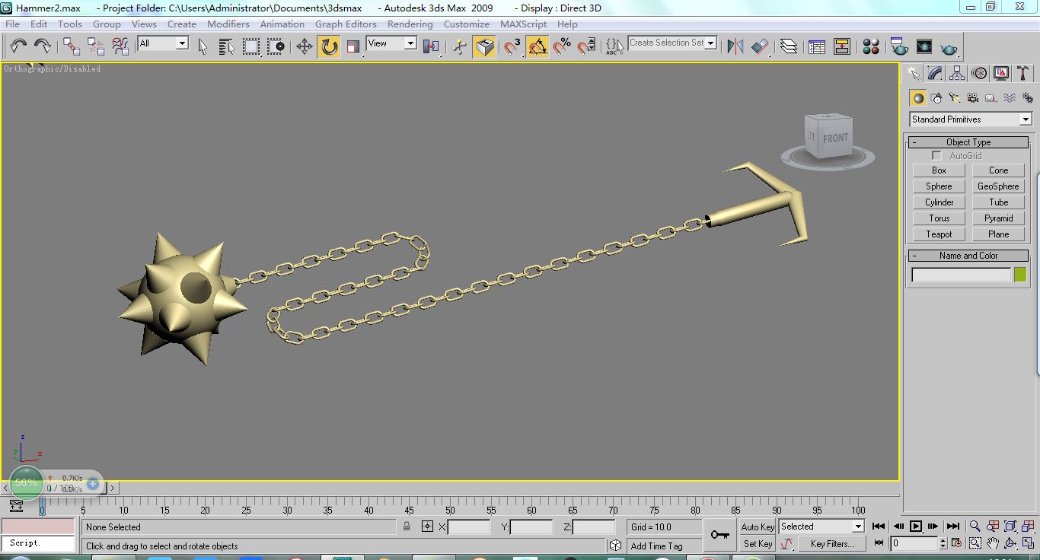The image size is (1040, 560).
Task: Click the time slider at frame 0
Action: point(42,508)
